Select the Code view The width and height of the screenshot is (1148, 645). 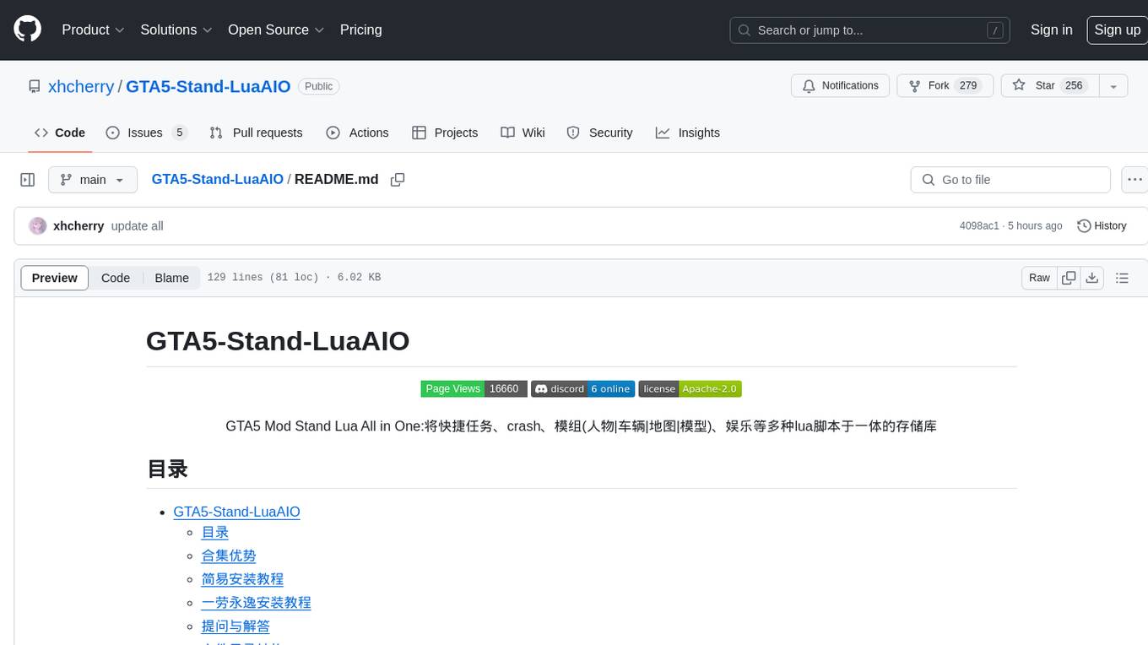pos(116,278)
